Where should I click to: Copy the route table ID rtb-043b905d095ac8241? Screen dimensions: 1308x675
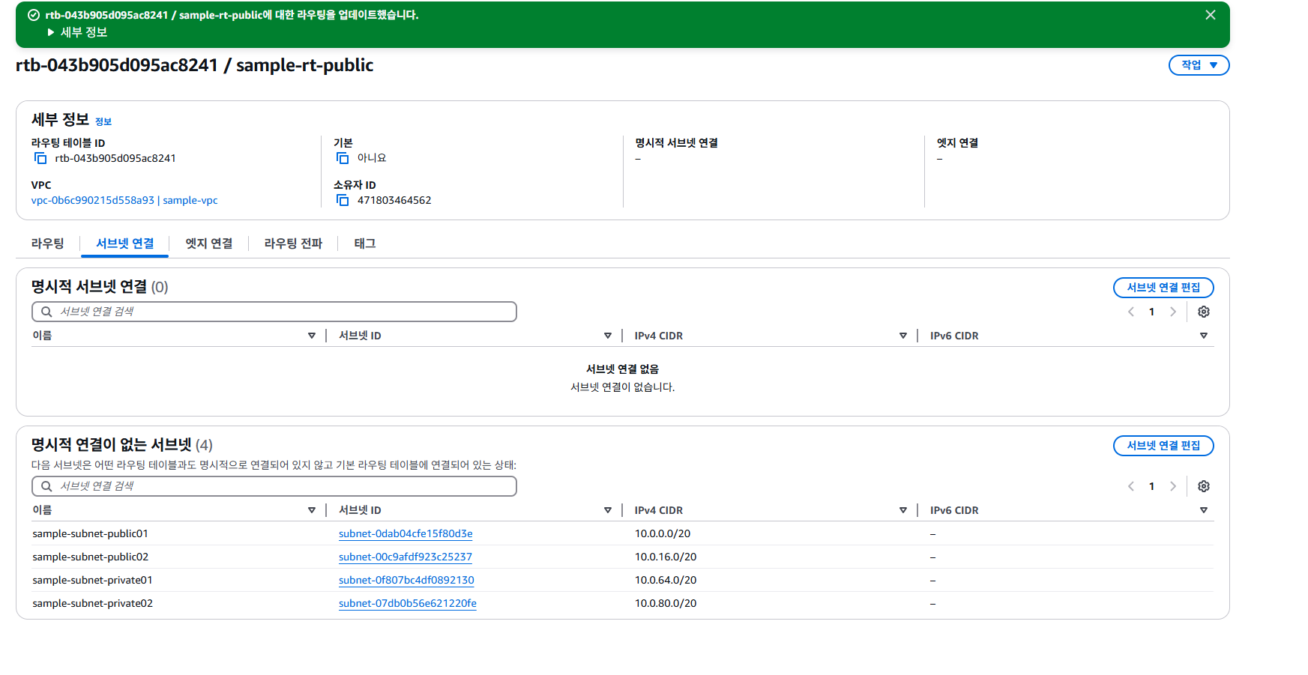pyautogui.click(x=40, y=158)
